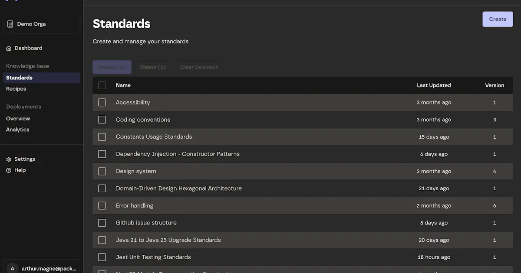Click '15 days ago' in Constants Usage row
This screenshot has height=273, width=521.
pyautogui.click(x=434, y=137)
